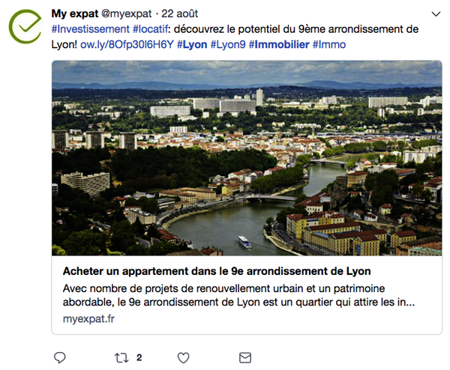This screenshot has height=370, width=450.
Task: Like the tweet with the heart icon
Action: (x=181, y=357)
